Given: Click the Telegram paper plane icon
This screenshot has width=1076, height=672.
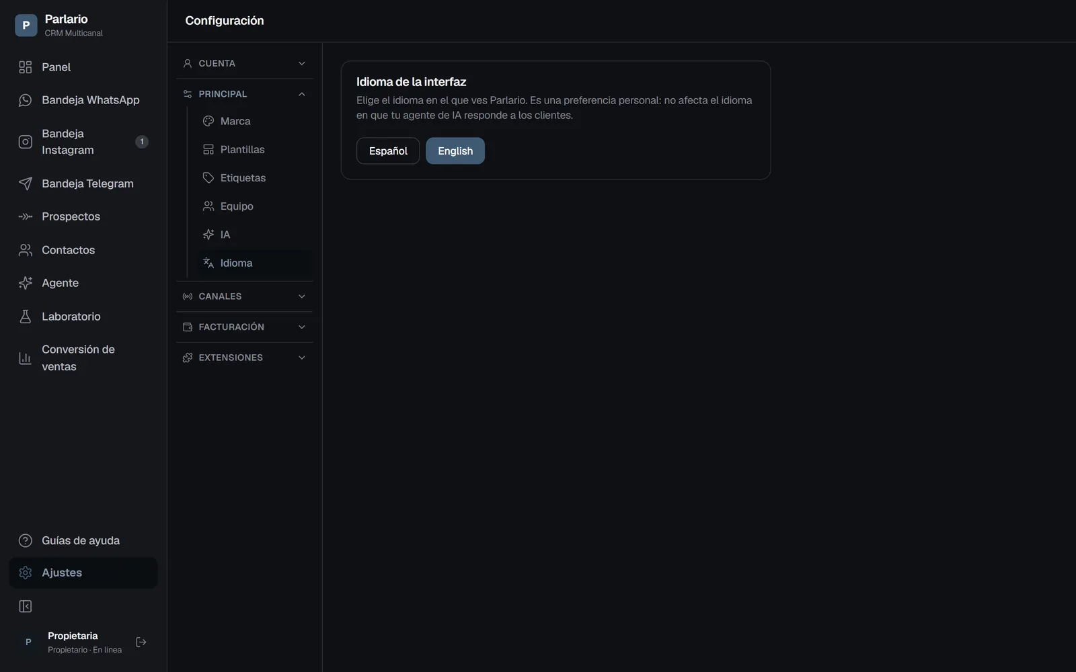Looking at the screenshot, I should (x=26, y=183).
